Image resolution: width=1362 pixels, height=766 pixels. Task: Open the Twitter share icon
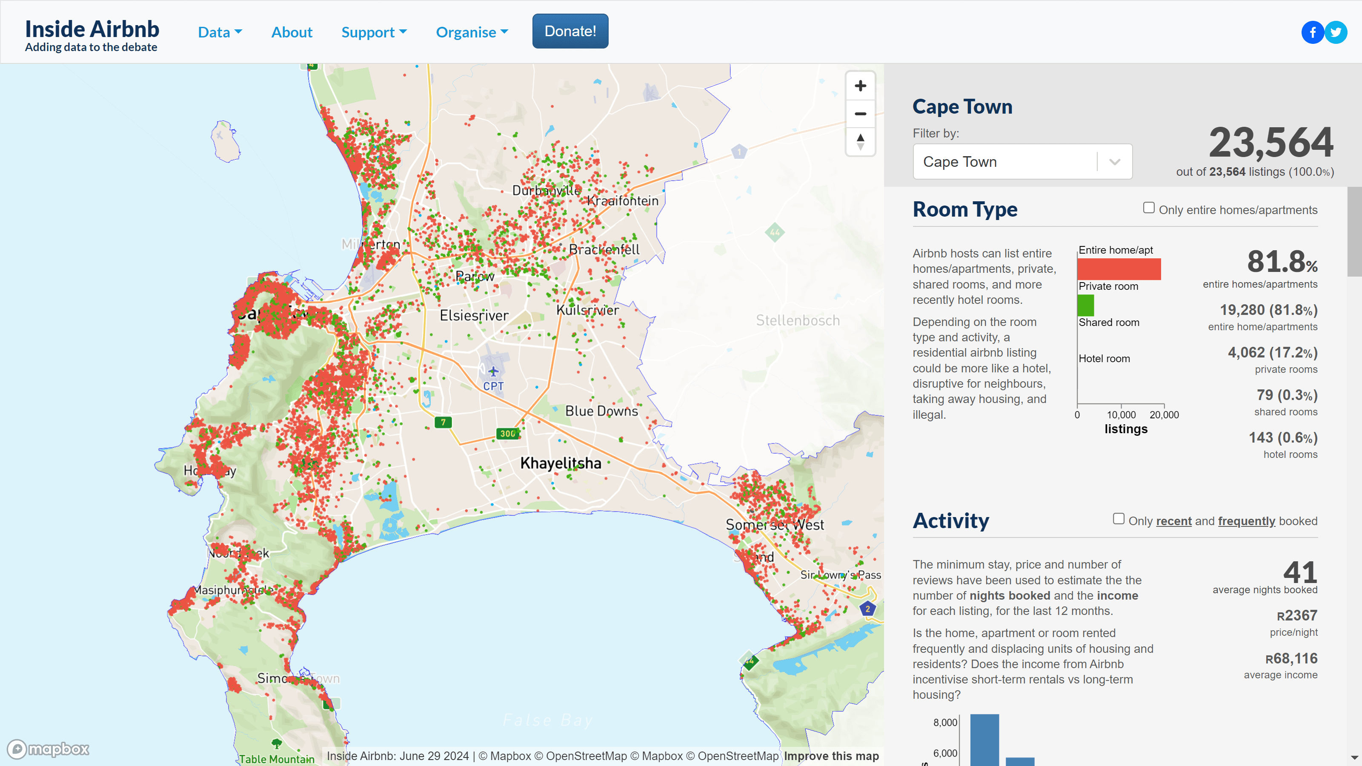1336,33
